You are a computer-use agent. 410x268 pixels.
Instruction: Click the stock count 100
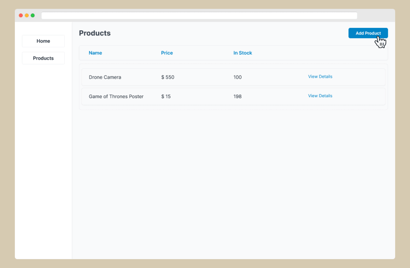point(238,77)
